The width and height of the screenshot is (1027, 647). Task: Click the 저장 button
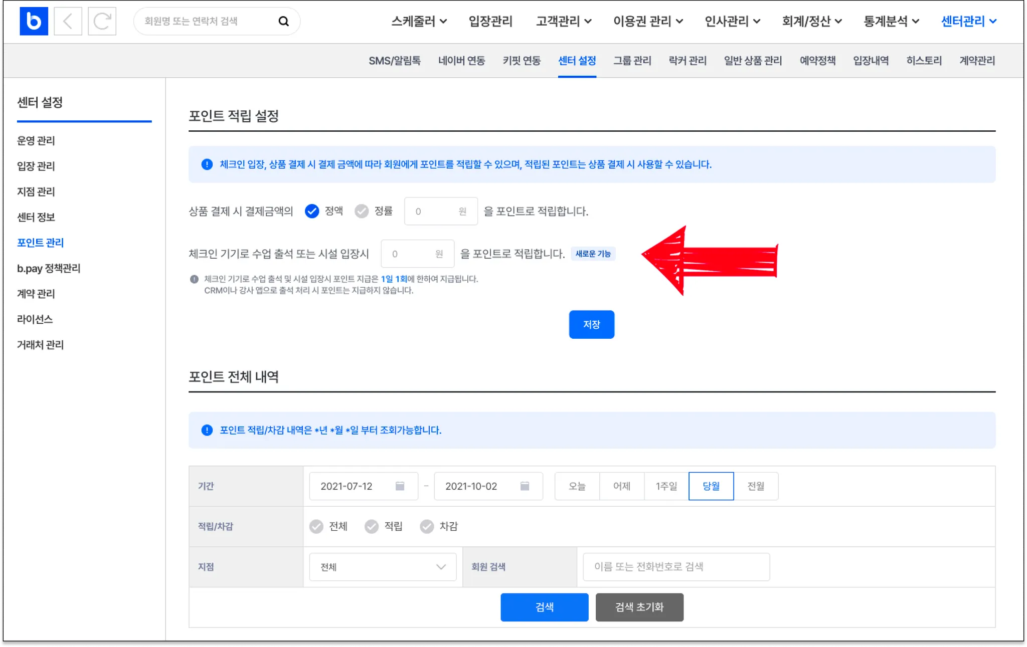click(x=591, y=325)
